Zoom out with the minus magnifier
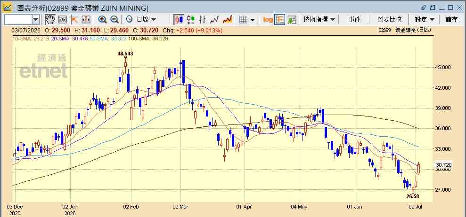This screenshot has width=466, height=217. click(x=114, y=20)
